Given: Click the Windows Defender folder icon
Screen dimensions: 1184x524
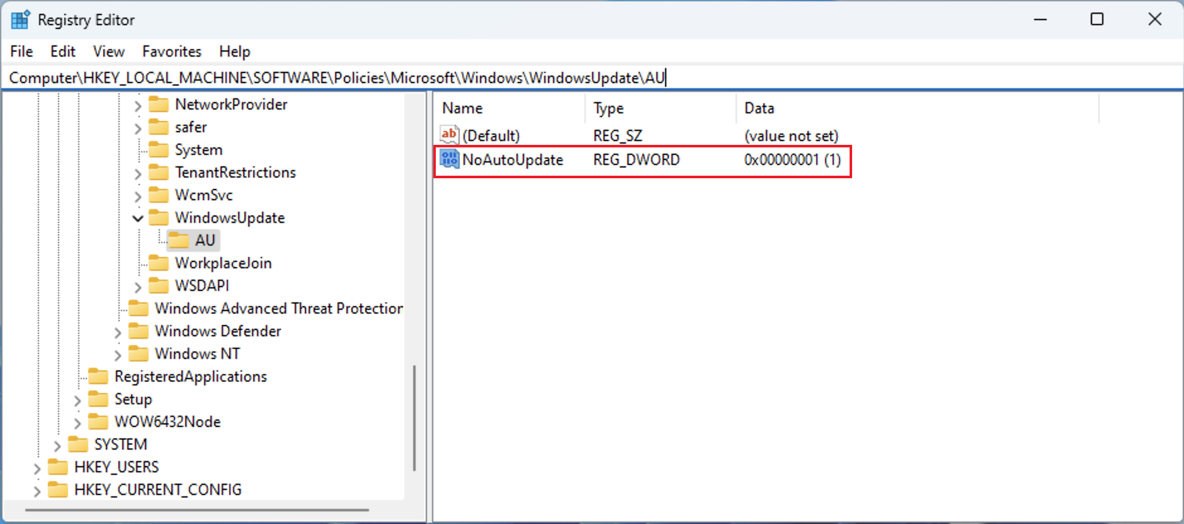Looking at the screenshot, I should 139,331.
